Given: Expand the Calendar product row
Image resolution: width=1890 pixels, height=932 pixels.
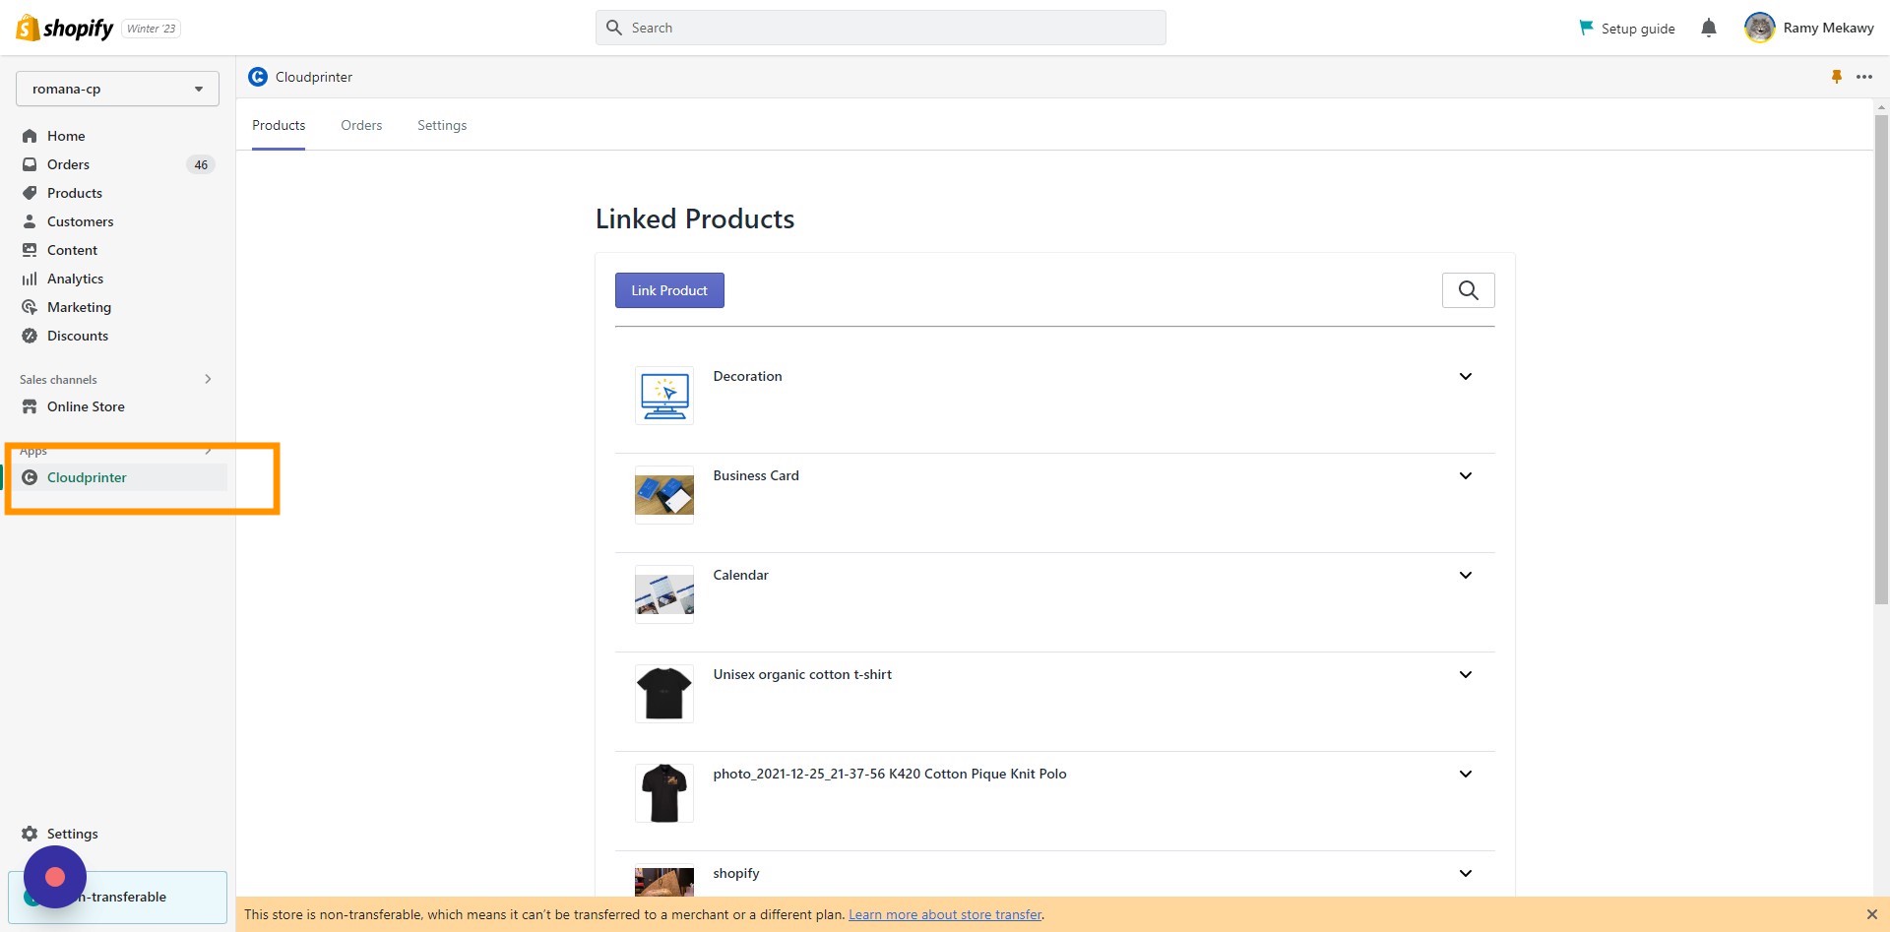Looking at the screenshot, I should point(1466,575).
